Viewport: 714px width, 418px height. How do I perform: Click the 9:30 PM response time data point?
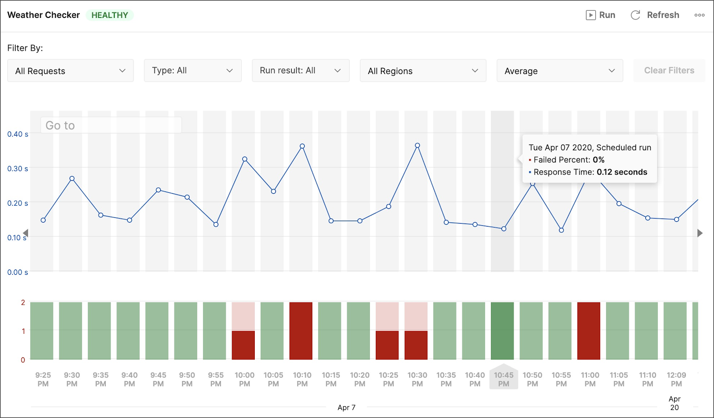pyautogui.click(x=72, y=179)
